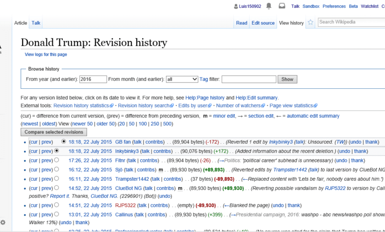Open View logs for this page

(46, 54)
